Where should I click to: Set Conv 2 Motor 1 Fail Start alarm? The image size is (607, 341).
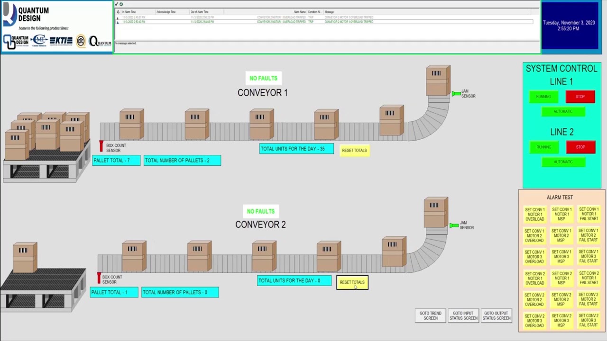point(589,278)
